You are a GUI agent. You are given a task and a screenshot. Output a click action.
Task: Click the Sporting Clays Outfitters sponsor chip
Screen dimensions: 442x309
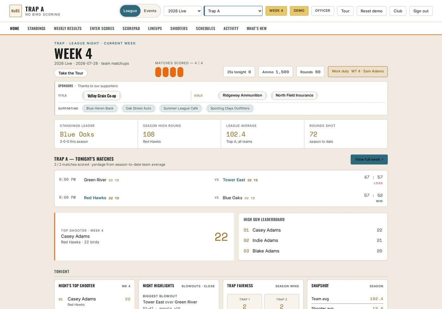[x=230, y=108]
